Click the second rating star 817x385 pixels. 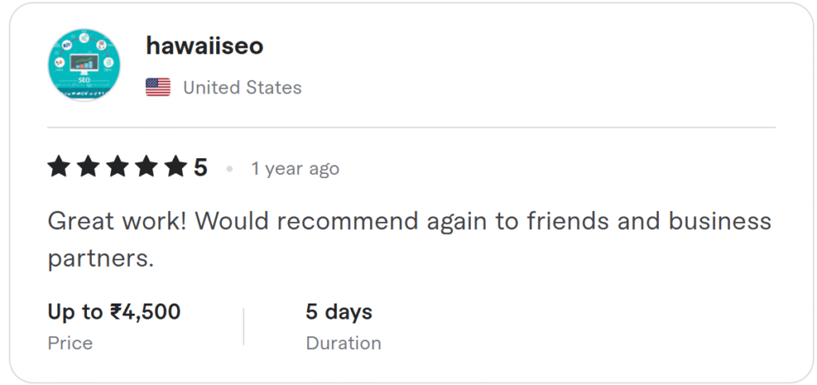point(88,168)
